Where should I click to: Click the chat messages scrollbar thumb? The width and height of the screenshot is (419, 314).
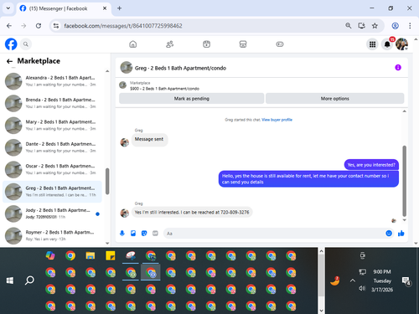coord(404,181)
